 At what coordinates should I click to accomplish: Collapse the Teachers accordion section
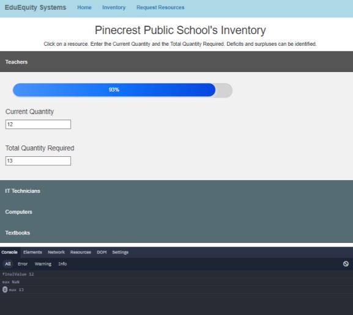(176, 62)
